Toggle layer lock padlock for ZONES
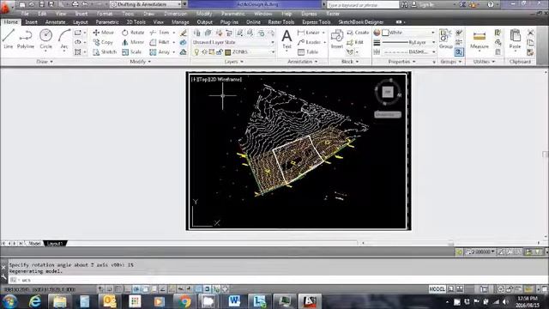Screen dimensions: 549x309 (x=220, y=51)
